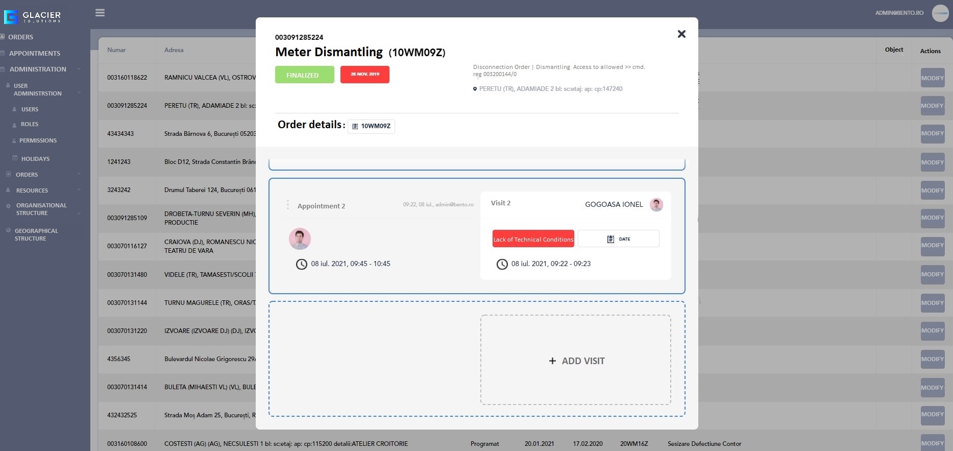This screenshot has height=451, width=953.
Task: Open the Appointments sidebar menu
Action: coord(35,53)
